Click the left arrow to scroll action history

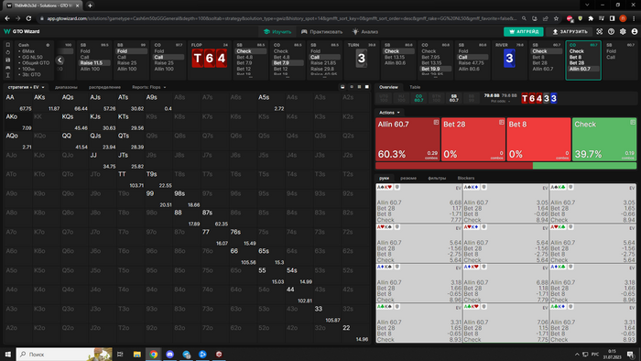point(60,60)
